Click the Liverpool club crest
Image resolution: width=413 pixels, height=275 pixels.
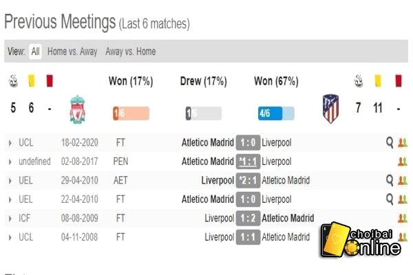pos(77,109)
